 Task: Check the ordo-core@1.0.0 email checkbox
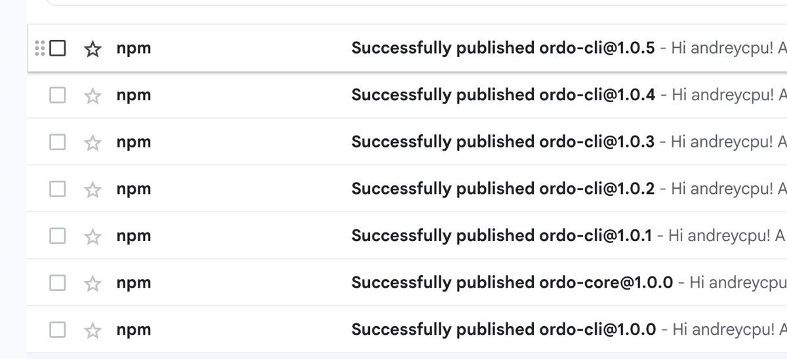(x=58, y=282)
